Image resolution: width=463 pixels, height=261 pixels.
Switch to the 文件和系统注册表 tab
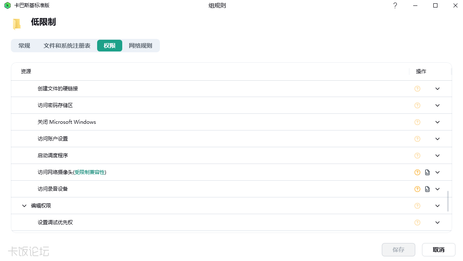tap(67, 46)
